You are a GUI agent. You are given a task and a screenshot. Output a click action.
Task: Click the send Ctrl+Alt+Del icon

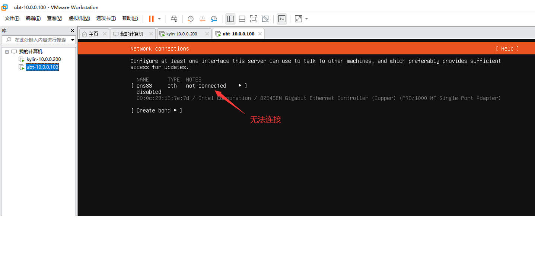tap(174, 19)
